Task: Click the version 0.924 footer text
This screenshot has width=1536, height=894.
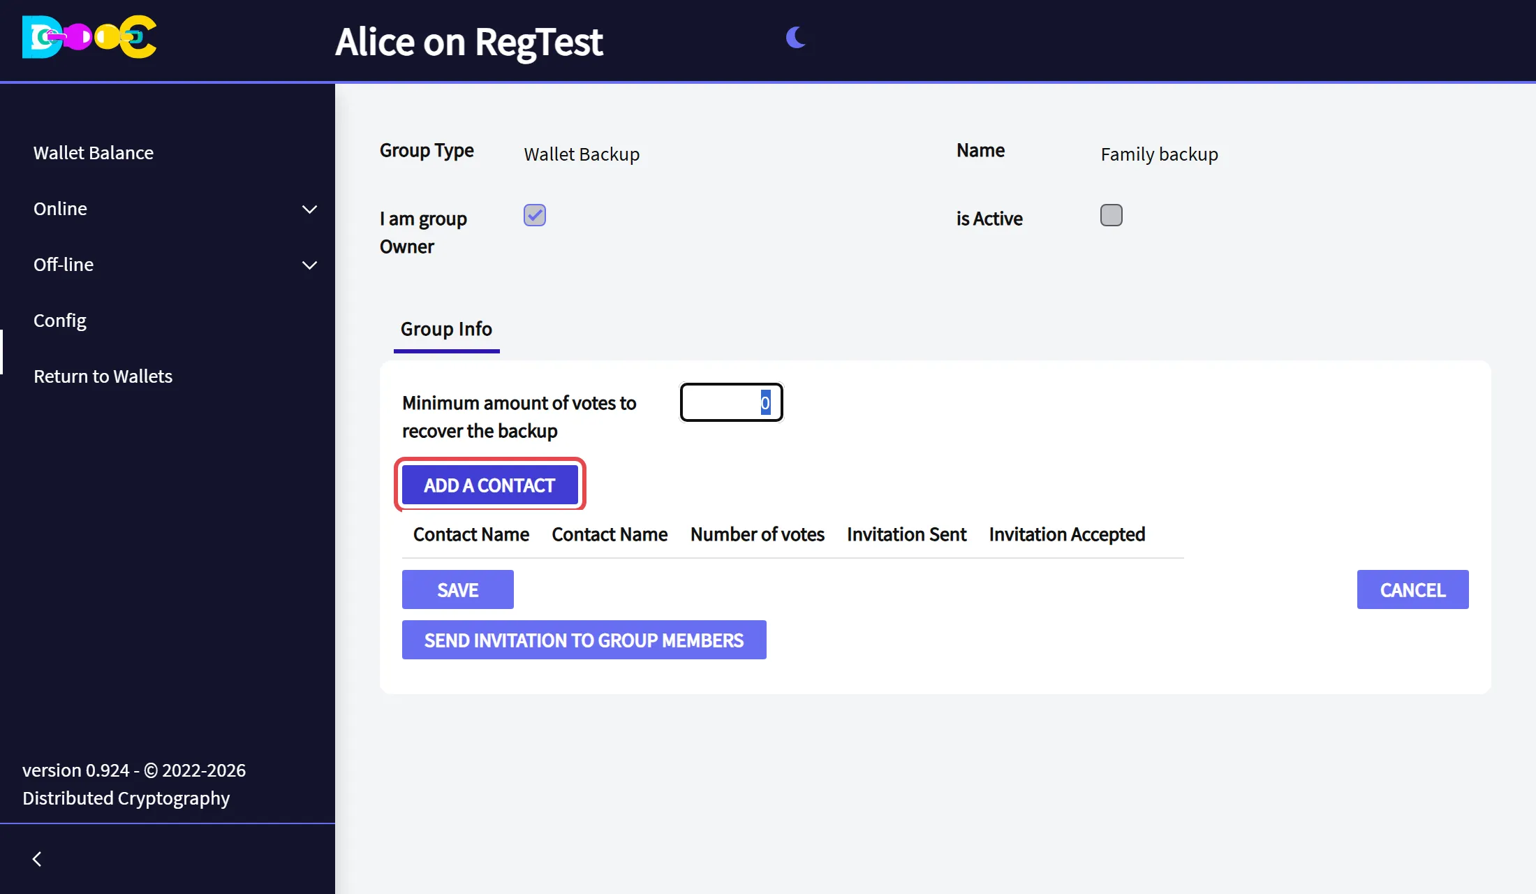Action: coord(134,784)
